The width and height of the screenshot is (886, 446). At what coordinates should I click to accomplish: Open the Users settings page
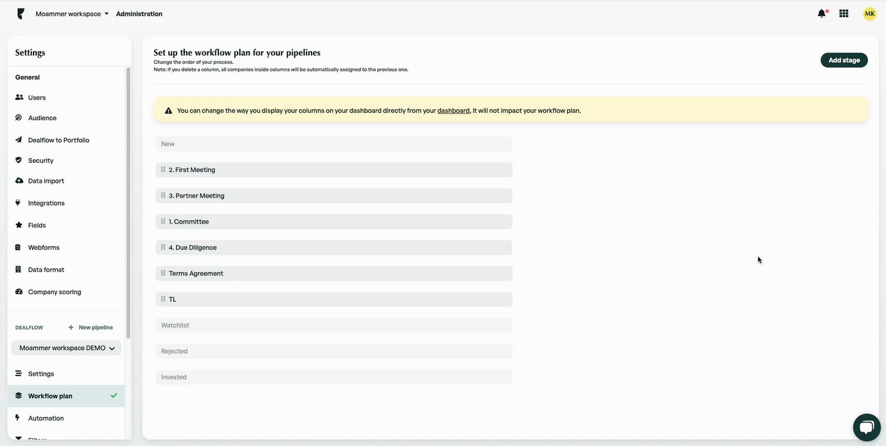click(37, 98)
